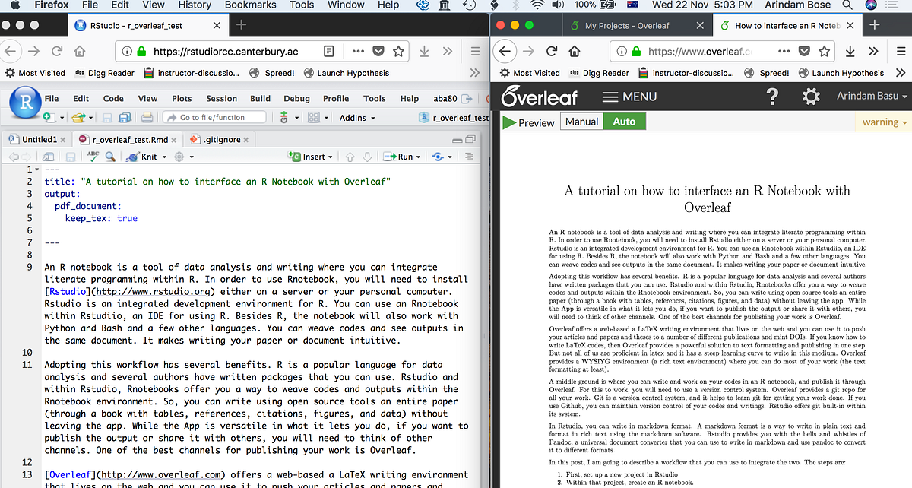
Task: Click the Overleaf Preview button
Action: pos(529,122)
